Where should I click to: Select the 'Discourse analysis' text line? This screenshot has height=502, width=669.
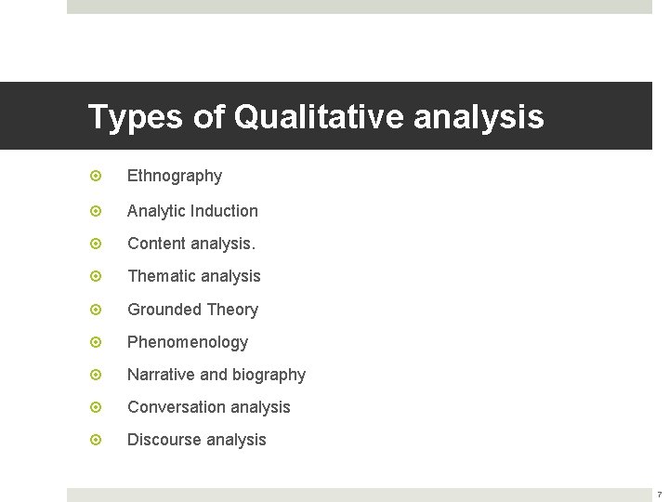coord(196,440)
